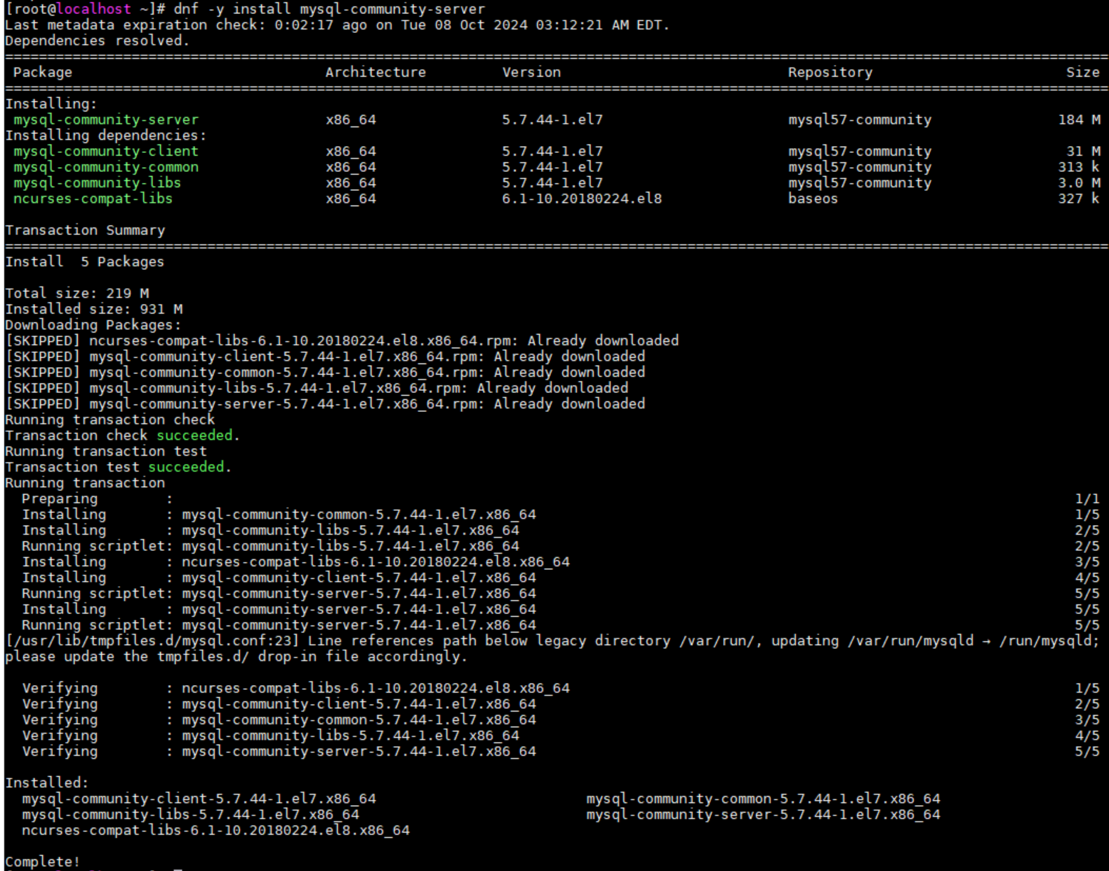Select the 'Dependencies resolved.' line
Image resolution: width=1109 pixels, height=871 pixels.
97,41
